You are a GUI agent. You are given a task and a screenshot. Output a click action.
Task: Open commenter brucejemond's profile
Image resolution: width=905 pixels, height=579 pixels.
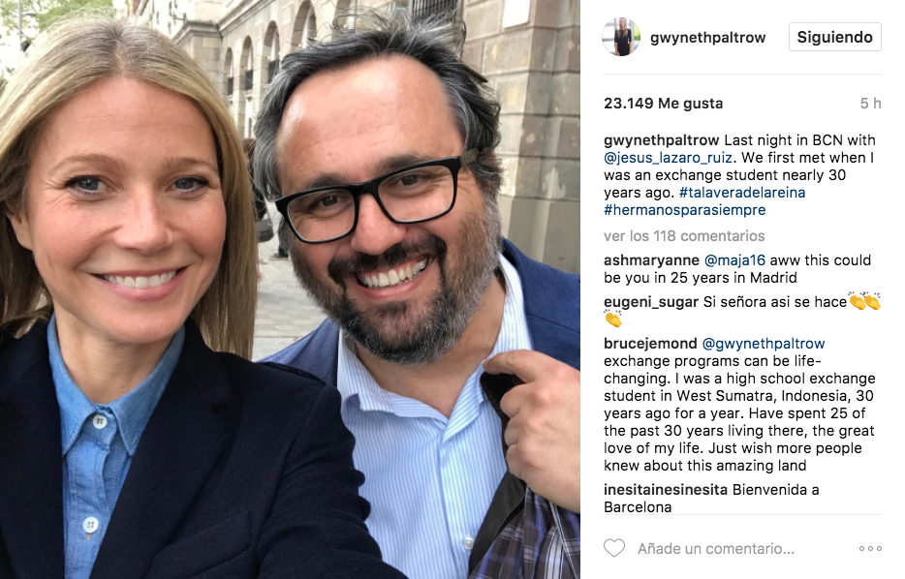(650, 343)
